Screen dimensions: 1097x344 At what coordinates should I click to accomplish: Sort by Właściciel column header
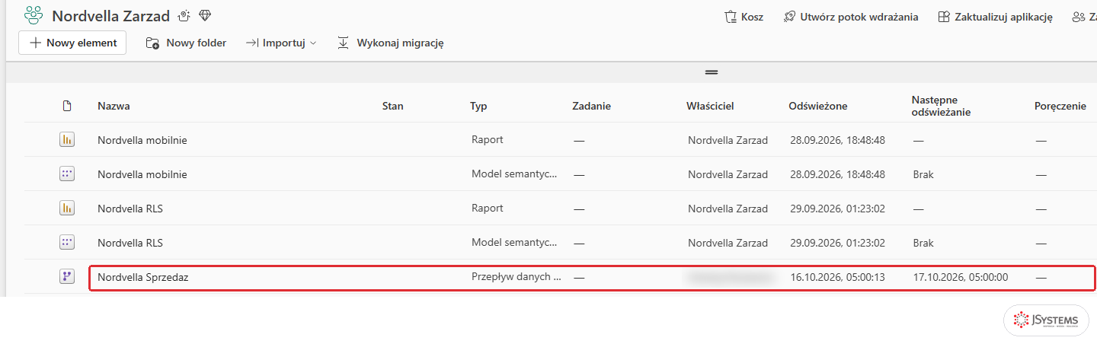(710, 106)
